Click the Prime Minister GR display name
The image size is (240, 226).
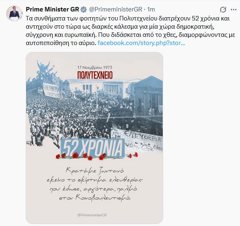click(52, 9)
